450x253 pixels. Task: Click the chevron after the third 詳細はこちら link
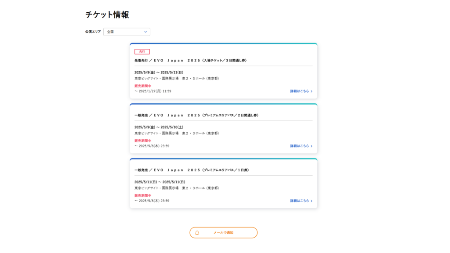tap(311, 200)
